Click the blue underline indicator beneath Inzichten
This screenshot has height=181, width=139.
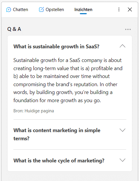pyautogui.click(x=83, y=14)
